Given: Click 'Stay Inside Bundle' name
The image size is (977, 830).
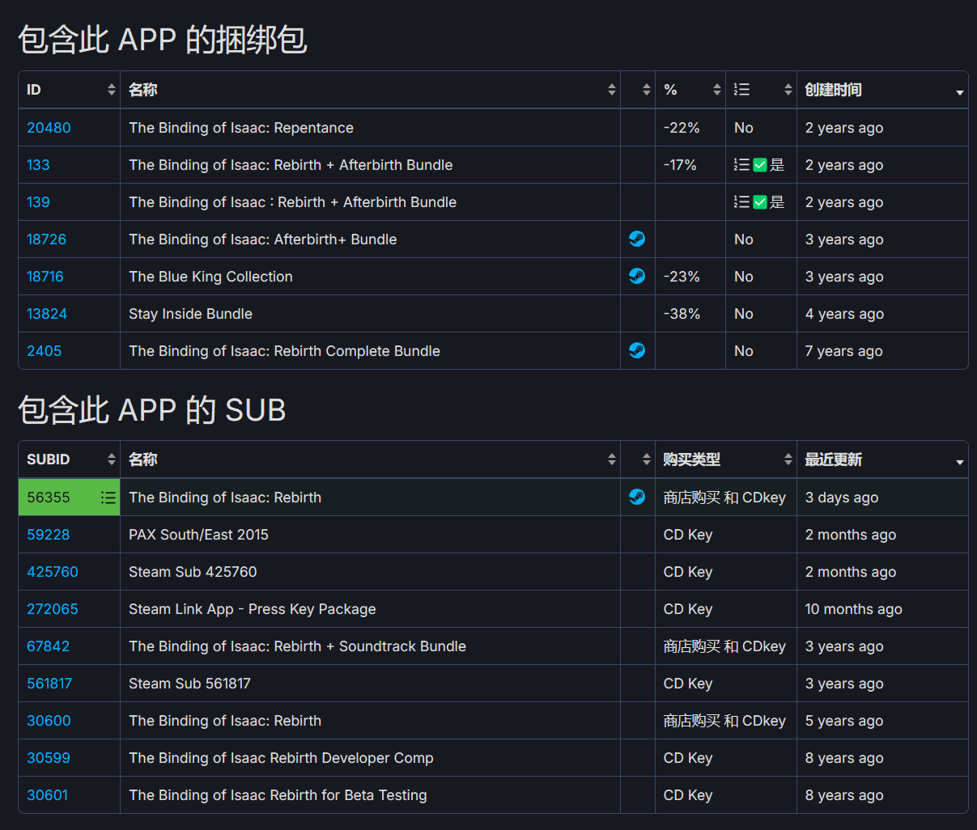Looking at the screenshot, I should (190, 314).
